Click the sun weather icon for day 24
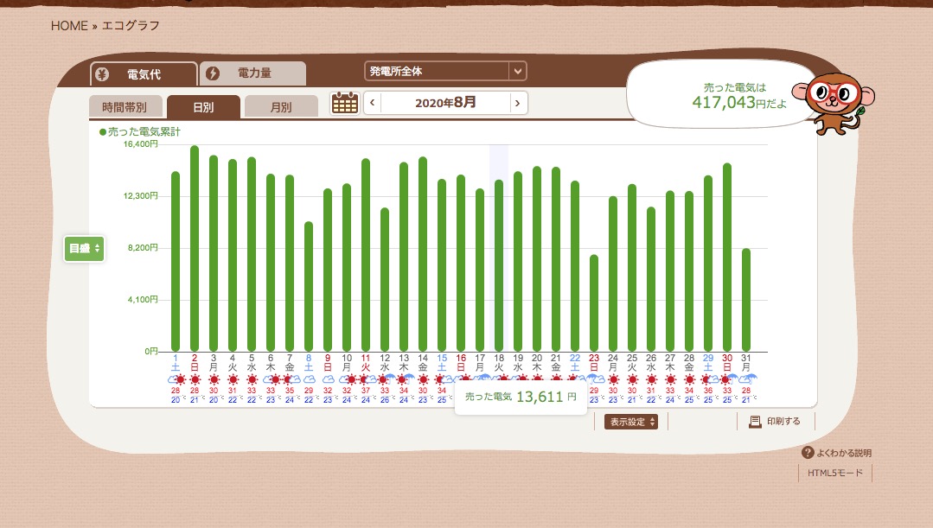 613,379
